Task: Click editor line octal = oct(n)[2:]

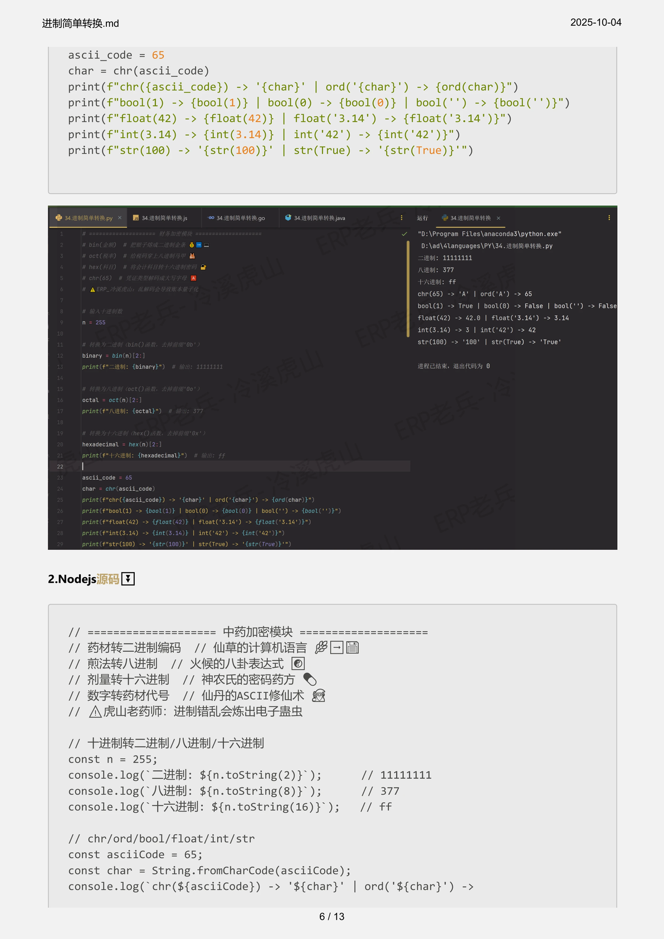Action: click(x=112, y=400)
